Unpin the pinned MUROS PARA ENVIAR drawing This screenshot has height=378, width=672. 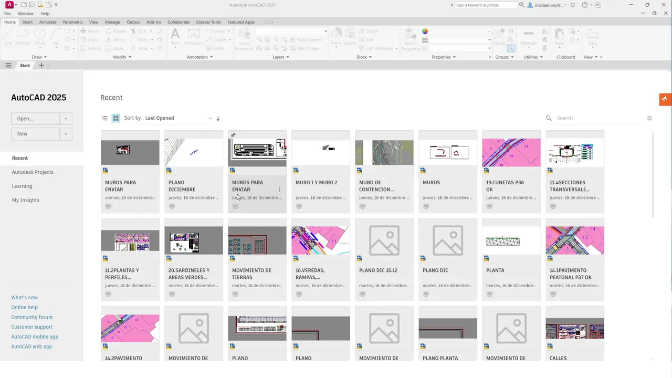coord(233,135)
